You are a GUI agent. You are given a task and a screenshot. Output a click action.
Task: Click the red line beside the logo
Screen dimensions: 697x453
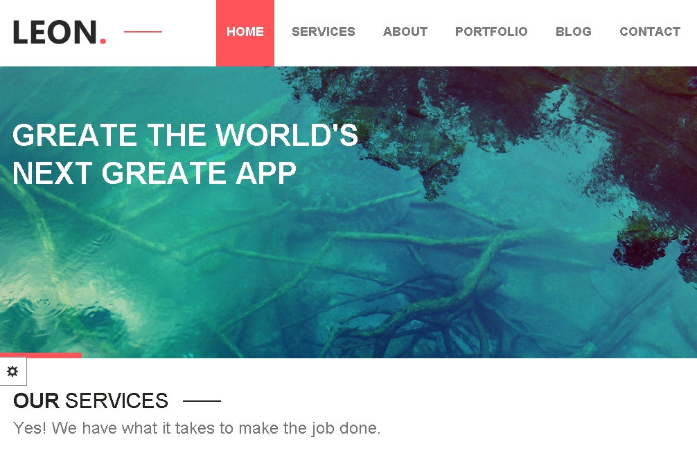143,32
